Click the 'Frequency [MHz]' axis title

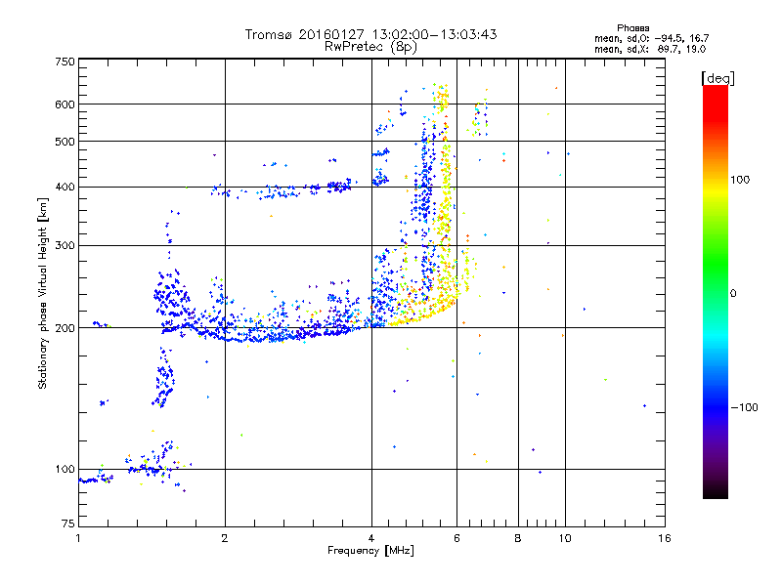click(x=370, y=551)
